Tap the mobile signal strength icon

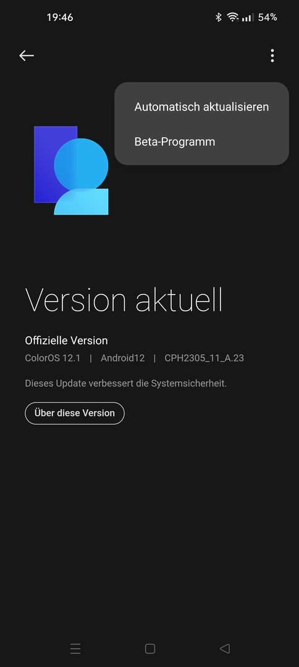coord(248,17)
